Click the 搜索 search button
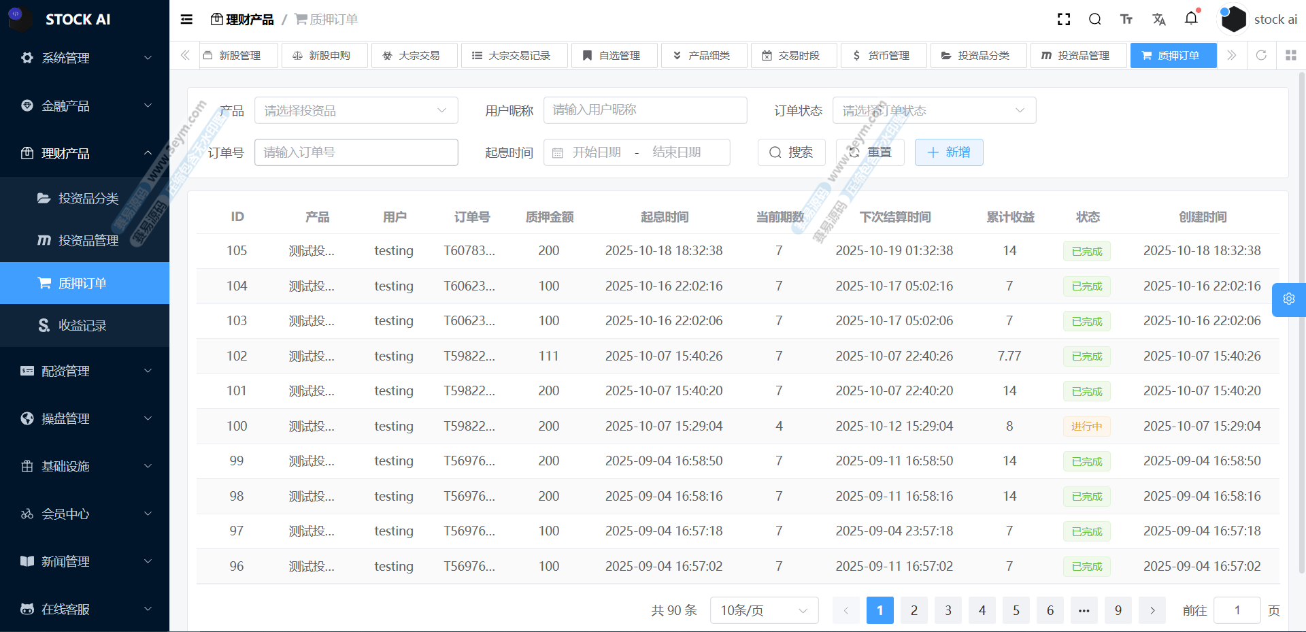This screenshot has height=632, width=1306. (x=791, y=152)
